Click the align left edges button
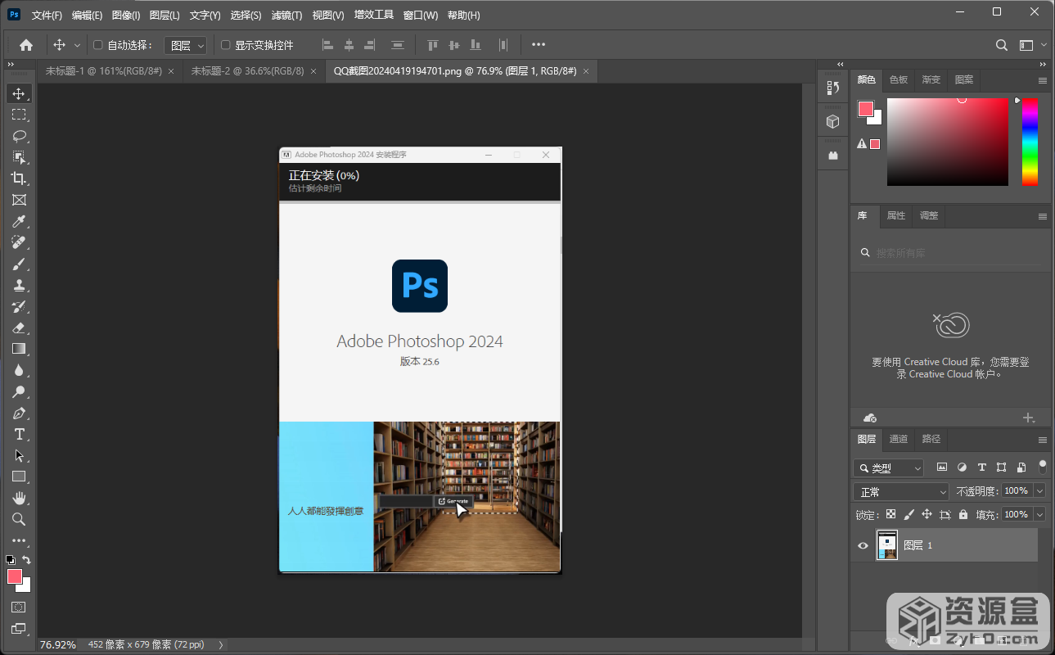The height and width of the screenshot is (655, 1055). (328, 45)
